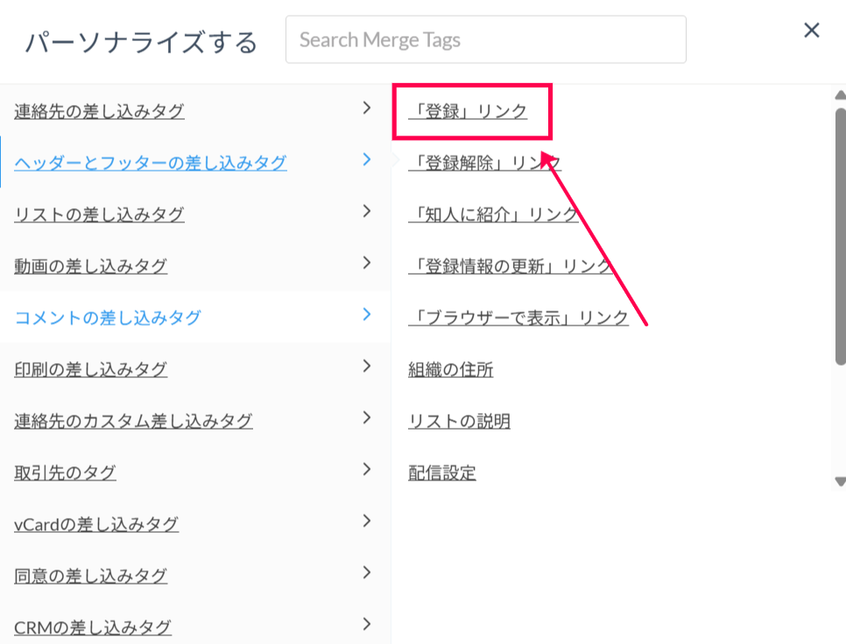Expand chevron beside 動画の差し込みタグ
The image size is (846, 644).
point(367,262)
